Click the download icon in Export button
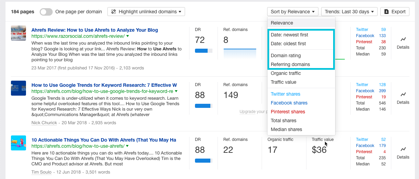Image resolution: width=419 pixels, height=179 pixels. tap(387, 12)
